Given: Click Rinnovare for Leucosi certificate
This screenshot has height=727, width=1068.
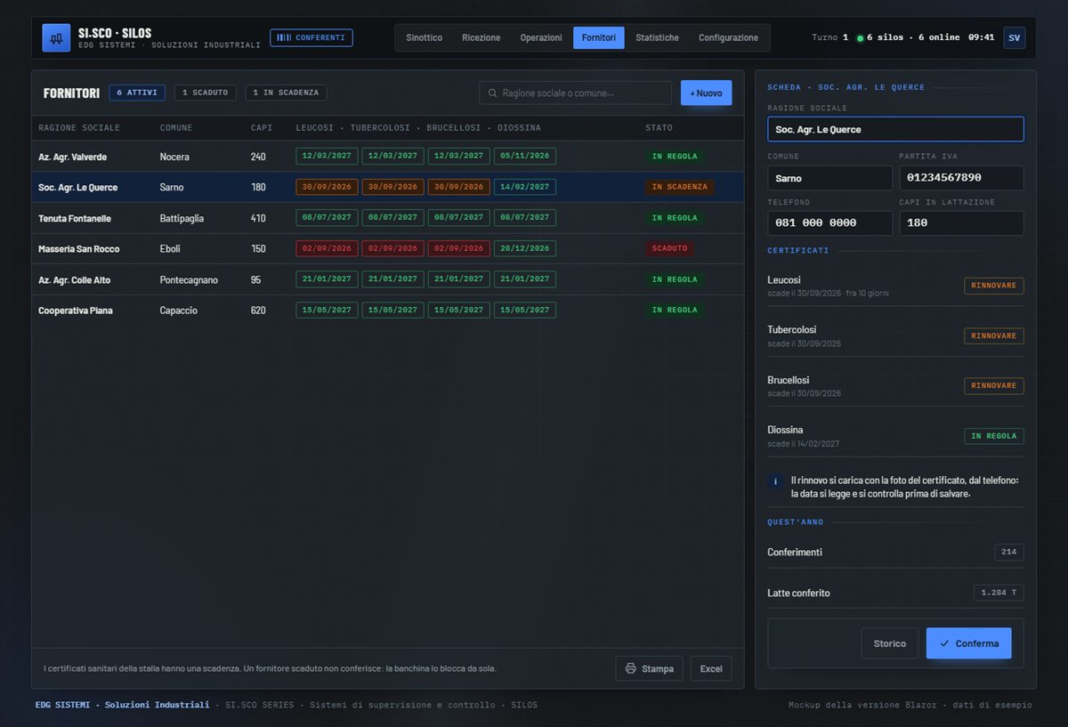Looking at the screenshot, I should pos(993,286).
